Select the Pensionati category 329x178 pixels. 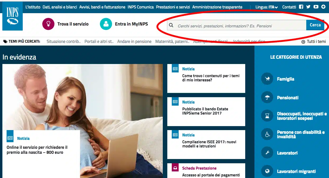pyautogui.click(x=288, y=98)
